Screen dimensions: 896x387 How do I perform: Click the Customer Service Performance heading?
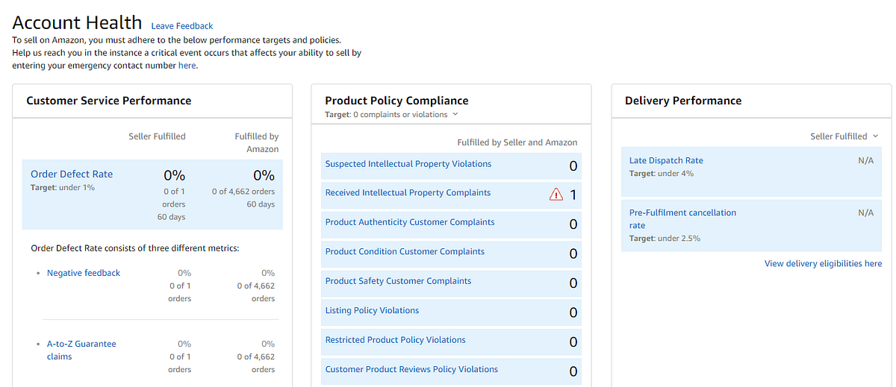[109, 101]
